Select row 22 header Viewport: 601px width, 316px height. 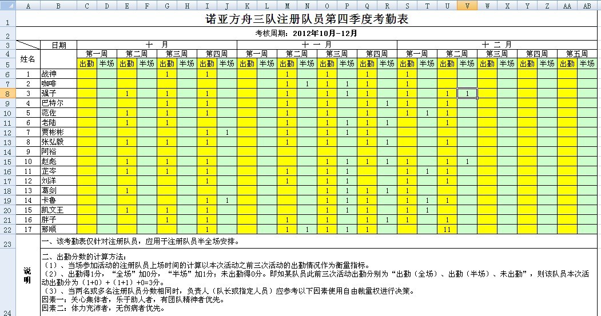click(x=7, y=230)
